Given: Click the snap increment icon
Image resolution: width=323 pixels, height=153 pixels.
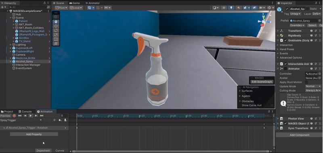Looking at the screenshot, I should click(x=106, y=8).
